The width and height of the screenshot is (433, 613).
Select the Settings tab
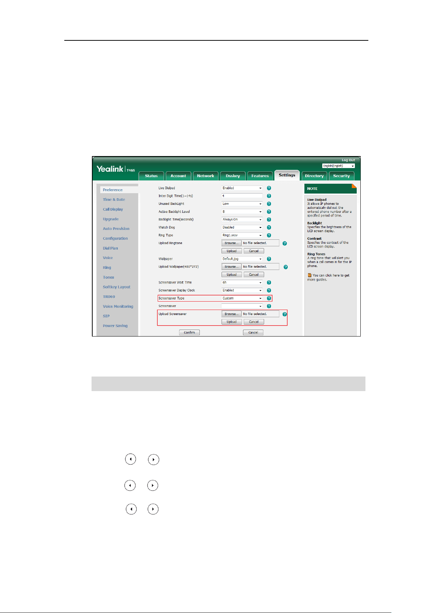click(287, 175)
